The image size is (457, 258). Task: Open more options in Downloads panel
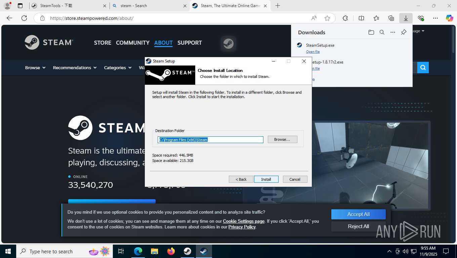(x=393, y=32)
